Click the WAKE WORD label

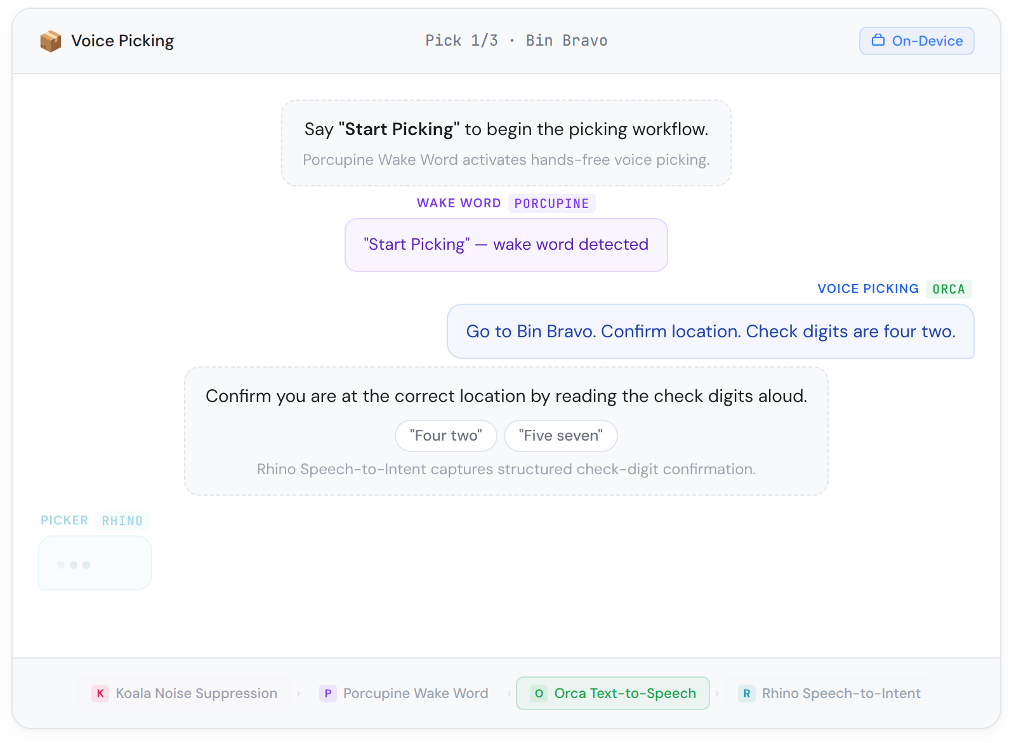pos(459,204)
